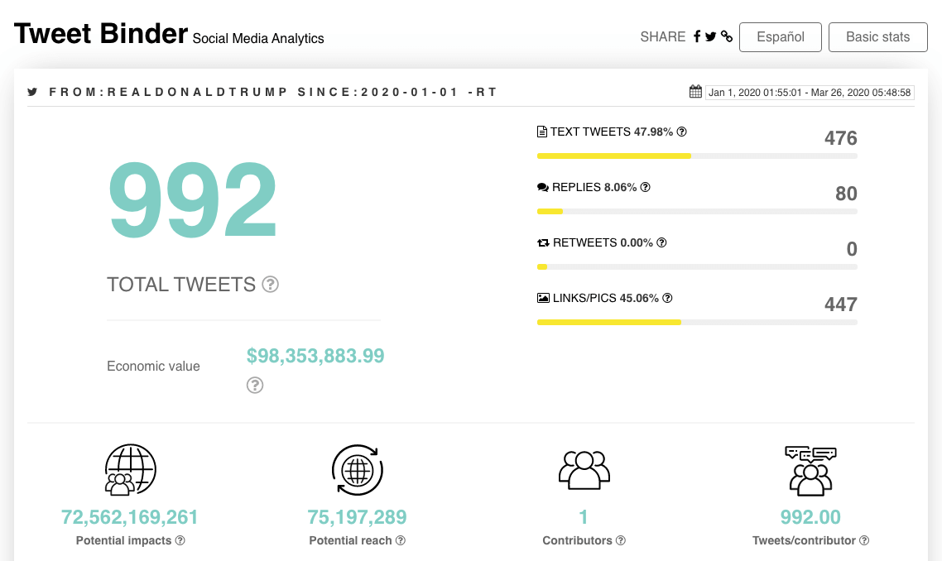Share report via Facebook icon
The height and width of the screenshot is (561, 942).
(x=697, y=36)
